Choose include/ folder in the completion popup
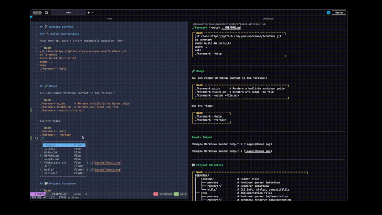The width and height of the screenshot is (382, 215). 64,173
